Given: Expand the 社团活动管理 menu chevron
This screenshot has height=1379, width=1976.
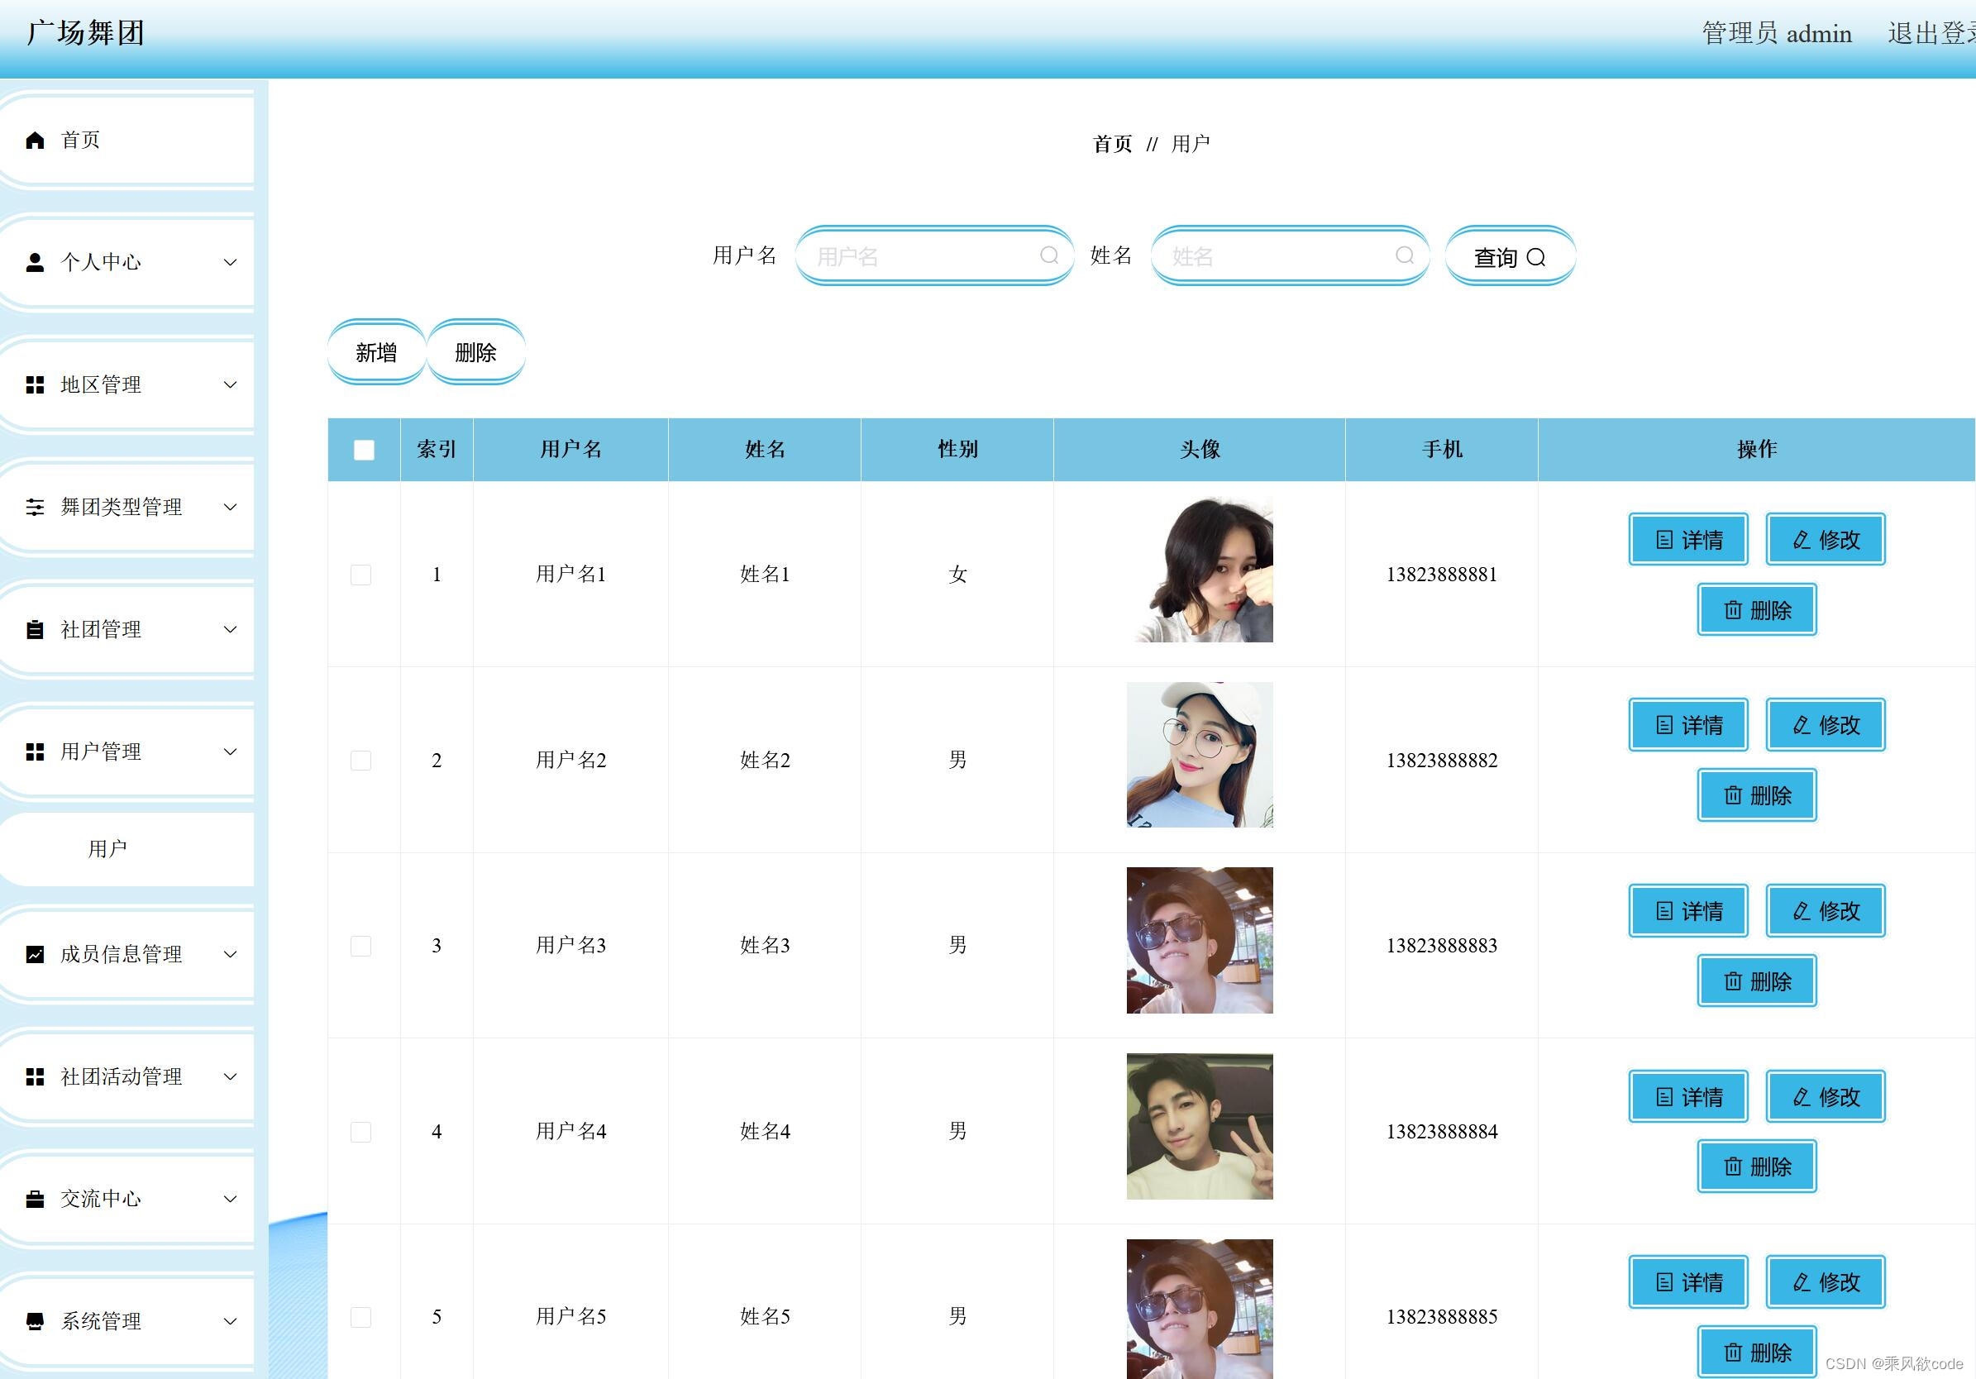Looking at the screenshot, I should [x=230, y=1077].
